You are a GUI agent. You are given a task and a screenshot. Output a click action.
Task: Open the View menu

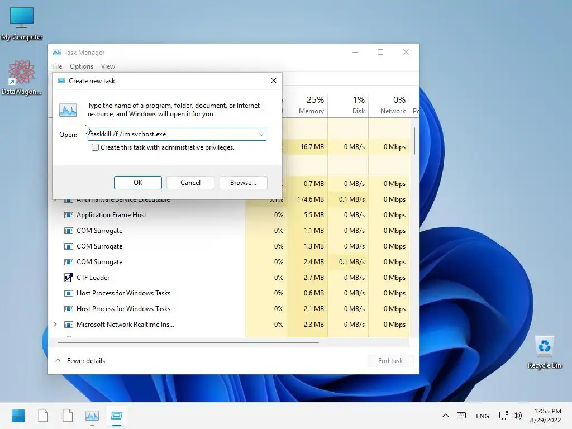click(108, 66)
